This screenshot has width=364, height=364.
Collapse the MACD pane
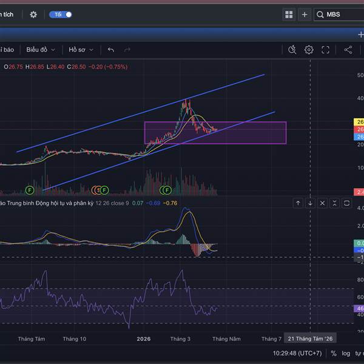[x=334, y=203]
